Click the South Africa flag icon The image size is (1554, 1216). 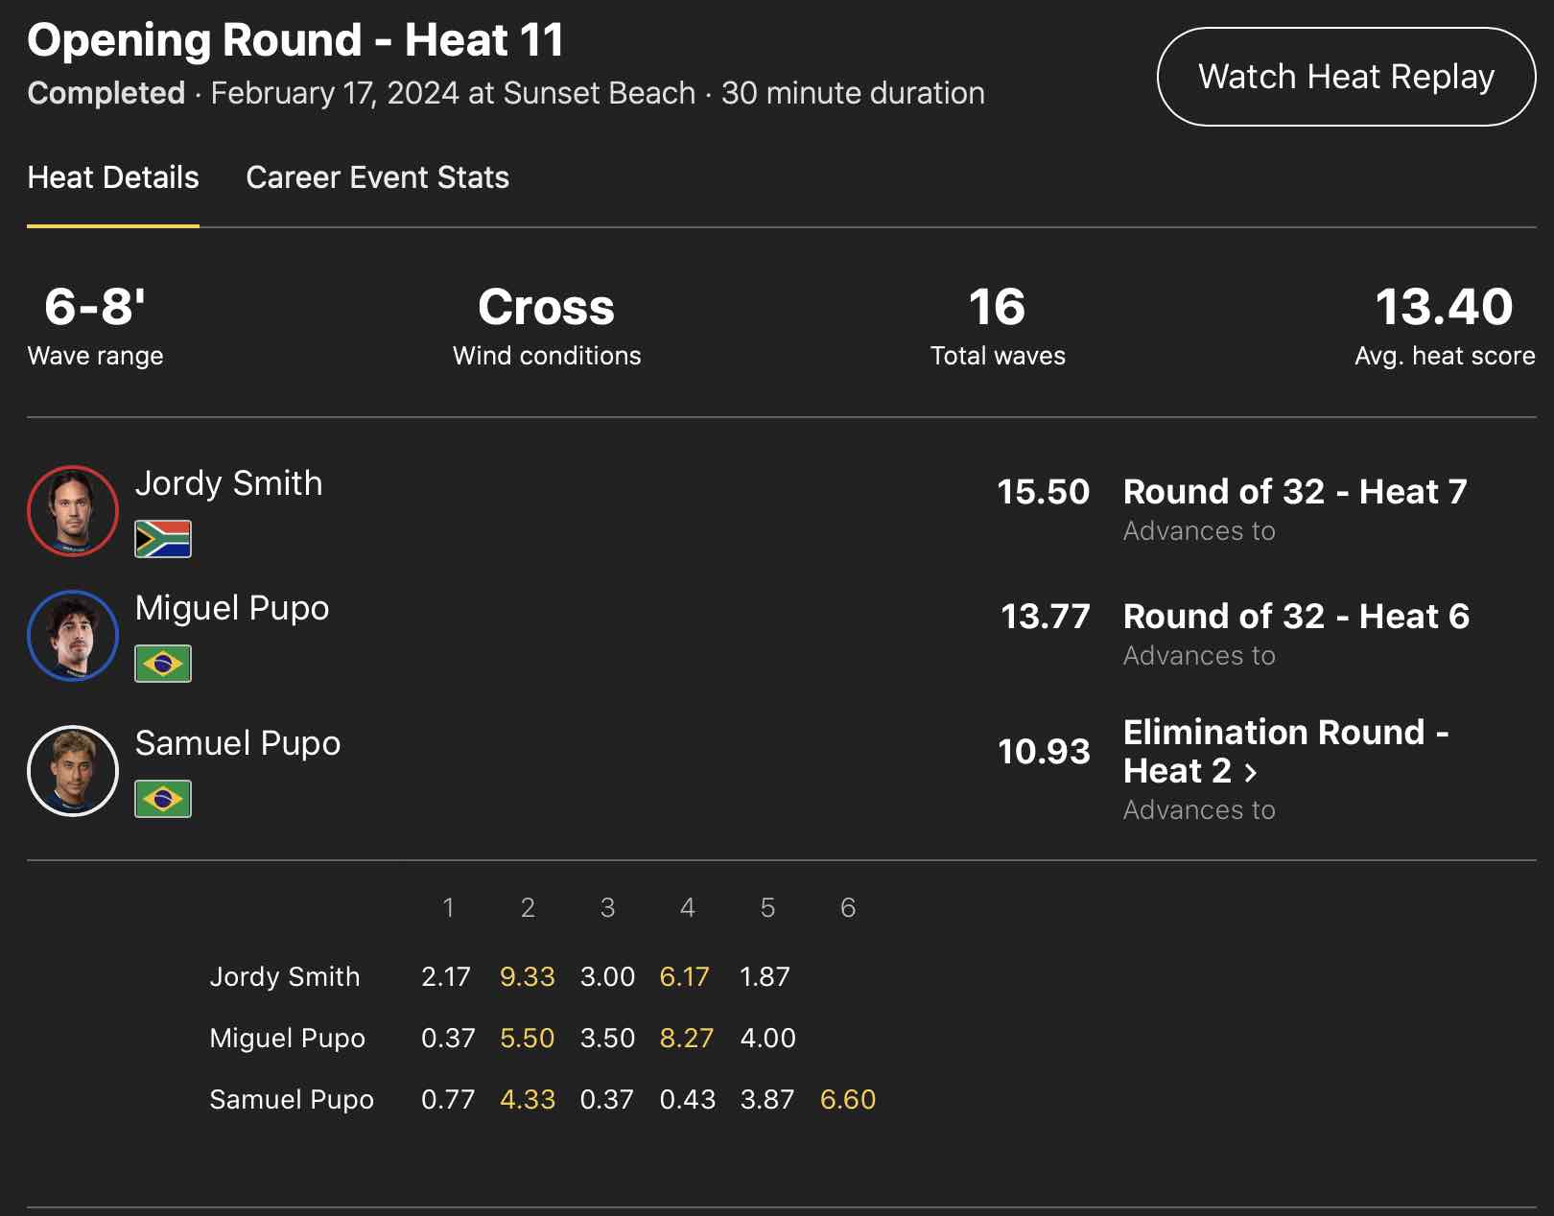point(163,539)
